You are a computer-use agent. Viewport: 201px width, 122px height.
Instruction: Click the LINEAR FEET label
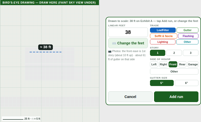tap(117, 26)
